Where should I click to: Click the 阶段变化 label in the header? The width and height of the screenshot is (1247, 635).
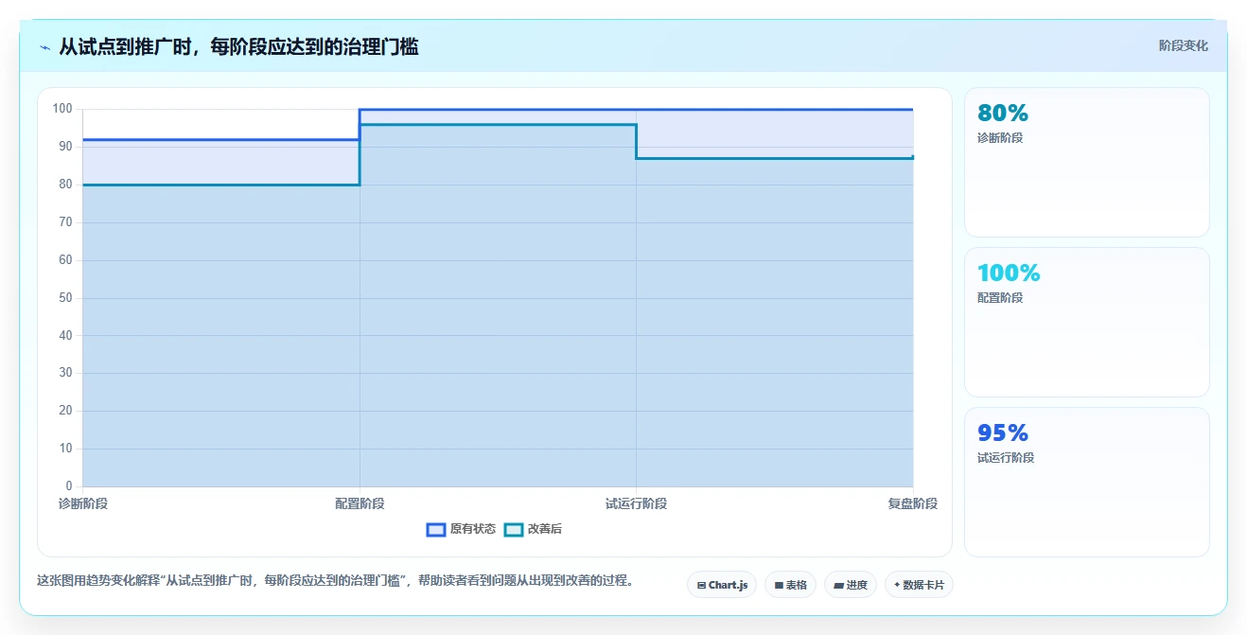(1183, 45)
